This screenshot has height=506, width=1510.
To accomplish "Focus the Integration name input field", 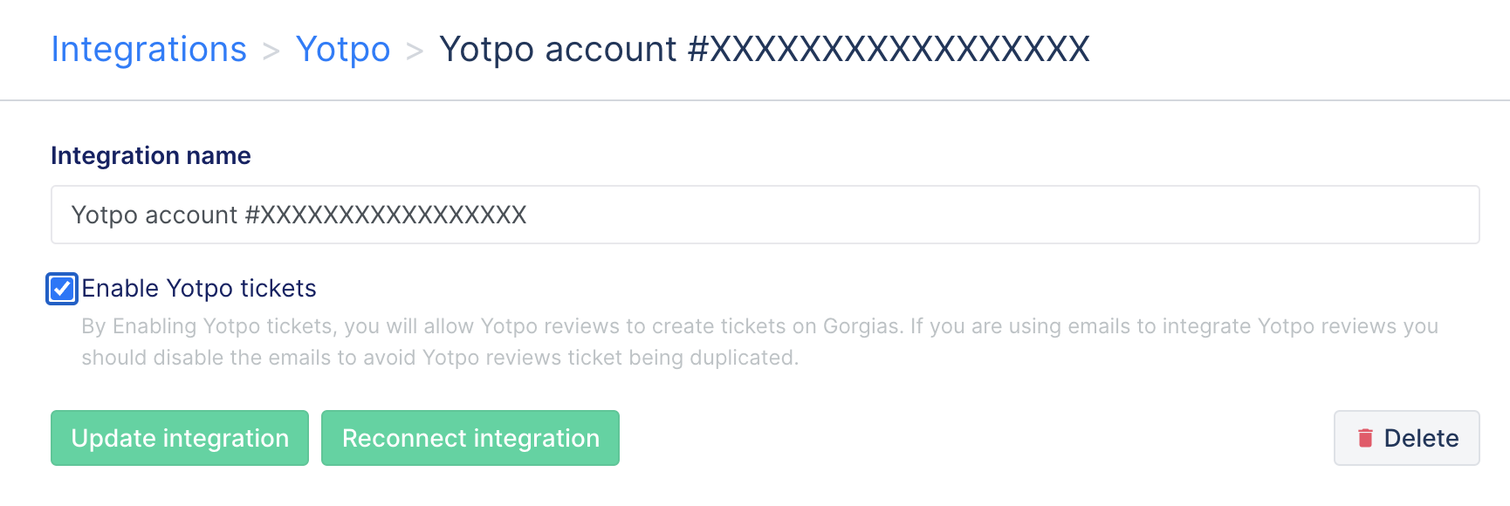I will [x=765, y=215].
